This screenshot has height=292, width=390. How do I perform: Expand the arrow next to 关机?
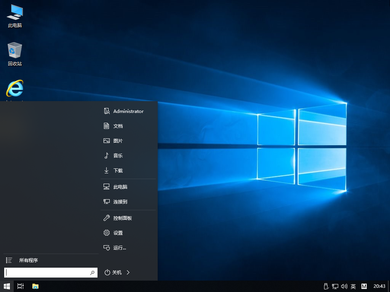[x=128, y=272]
